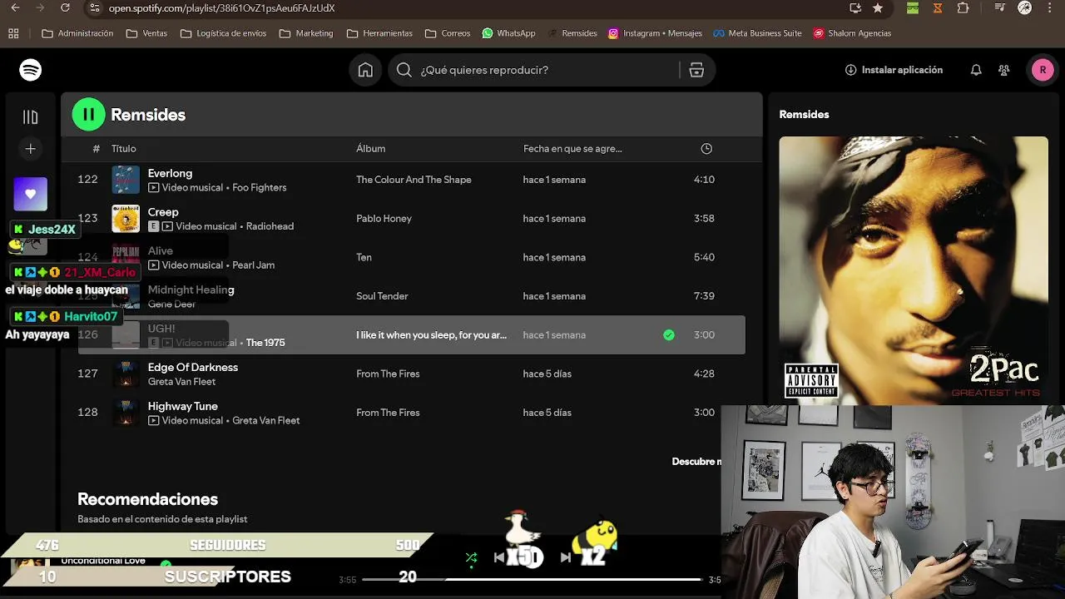This screenshot has height=599, width=1065.
Task: Click Edge Of Darkness cover thumbnail
Action: click(126, 374)
